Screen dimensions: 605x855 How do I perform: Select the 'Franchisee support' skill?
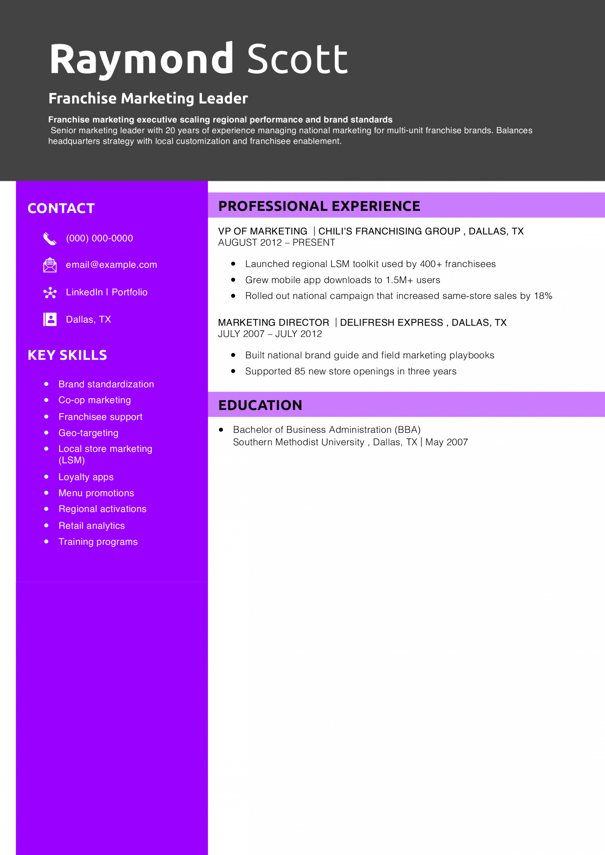100,417
